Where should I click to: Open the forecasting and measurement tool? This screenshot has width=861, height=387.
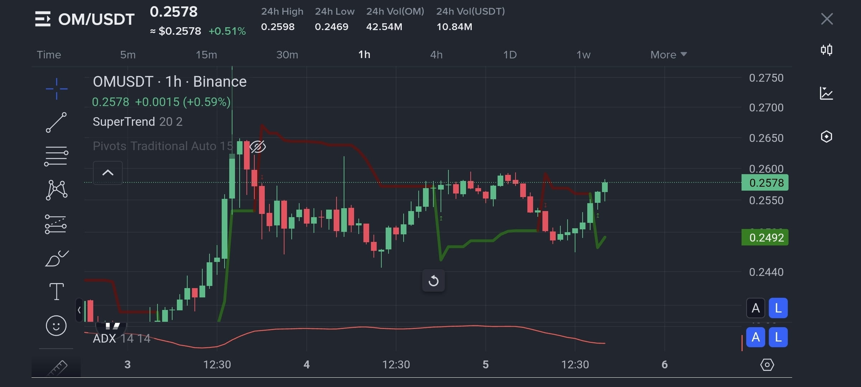pos(56,224)
